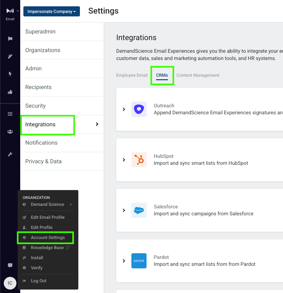The height and width of the screenshot is (293, 283).
Task: Open Recipients settings section
Action: click(62, 87)
